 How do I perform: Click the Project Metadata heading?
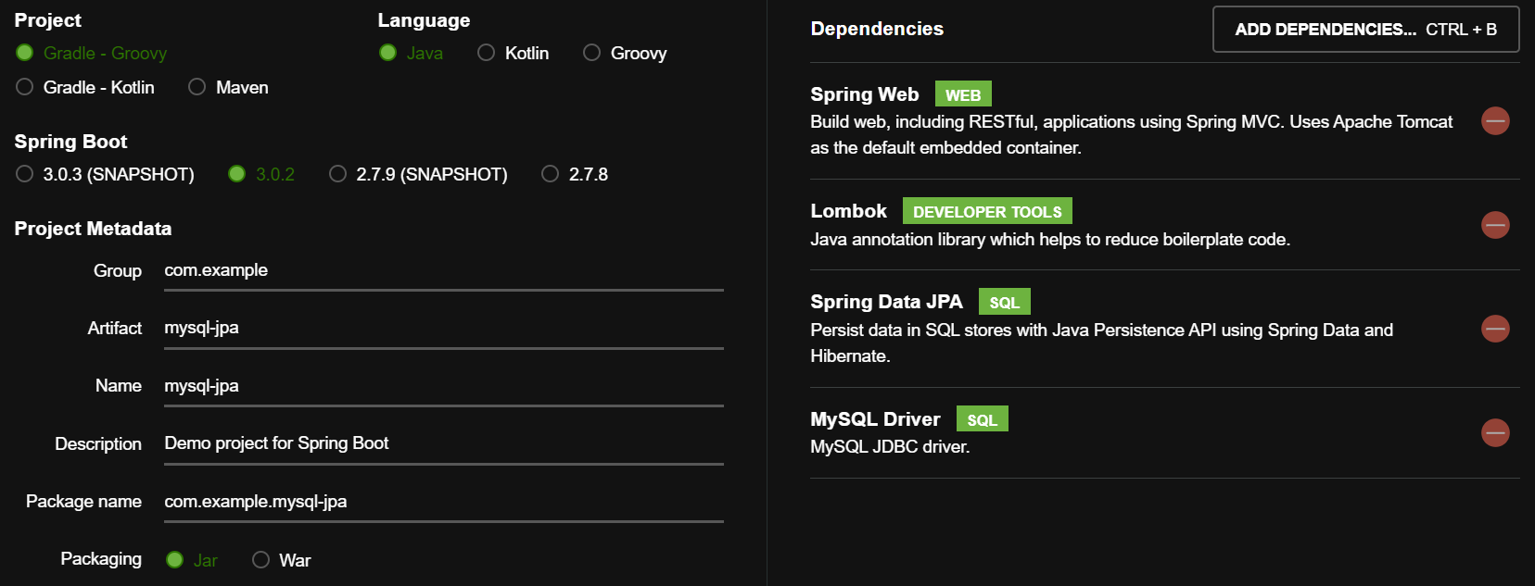click(93, 229)
